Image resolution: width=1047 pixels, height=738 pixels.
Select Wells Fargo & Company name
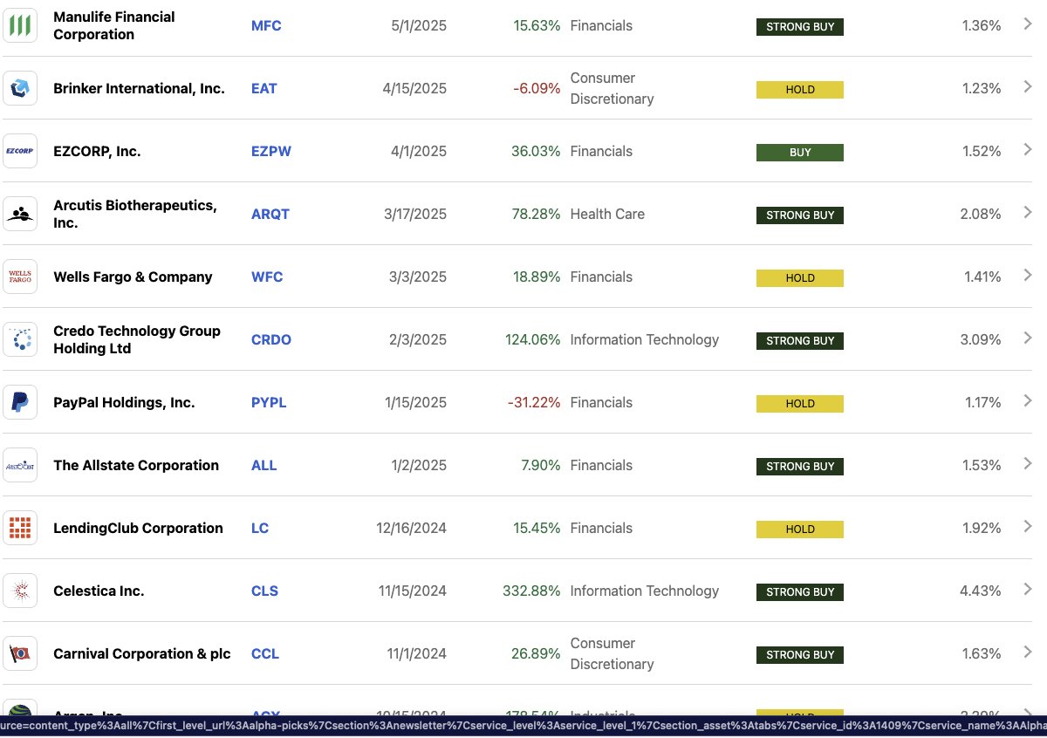click(133, 277)
